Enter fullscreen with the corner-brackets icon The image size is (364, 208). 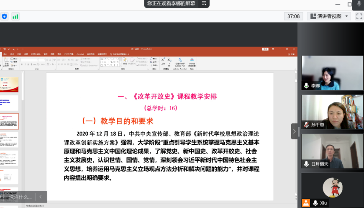coord(359,16)
